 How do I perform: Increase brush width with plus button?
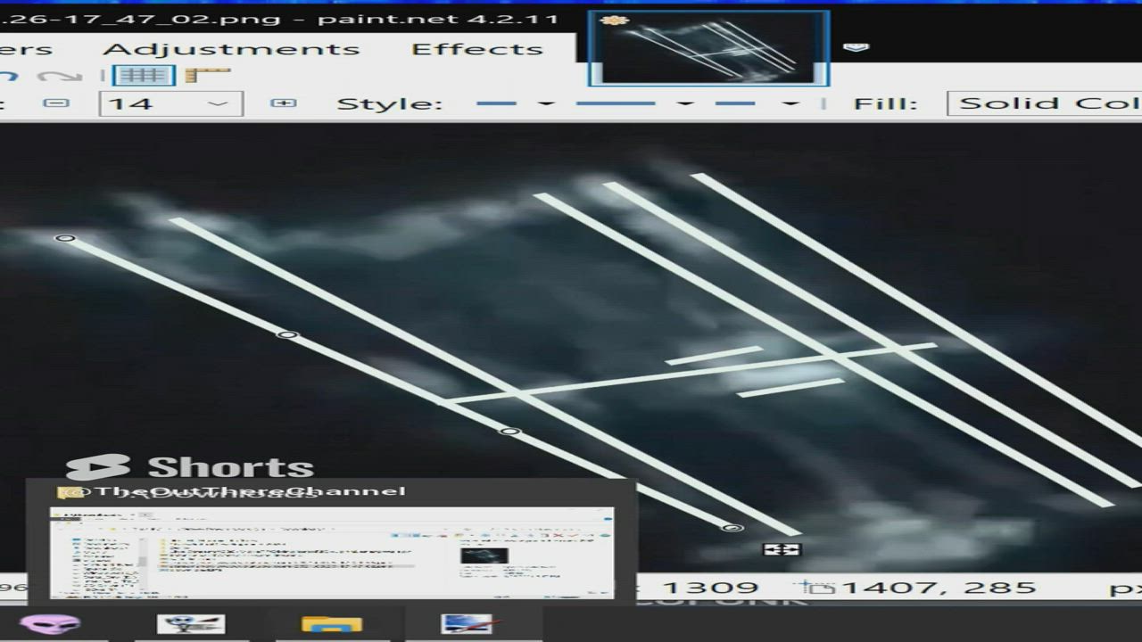[283, 103]
